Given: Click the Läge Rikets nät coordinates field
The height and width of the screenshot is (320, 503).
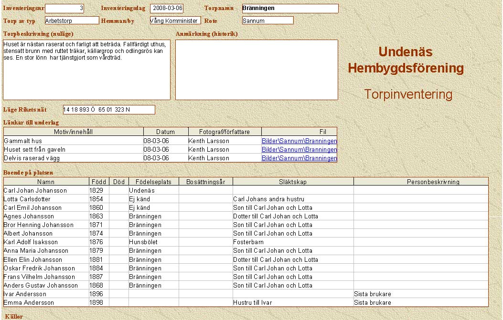Looking at the screenshot, I should pos(109,110).
